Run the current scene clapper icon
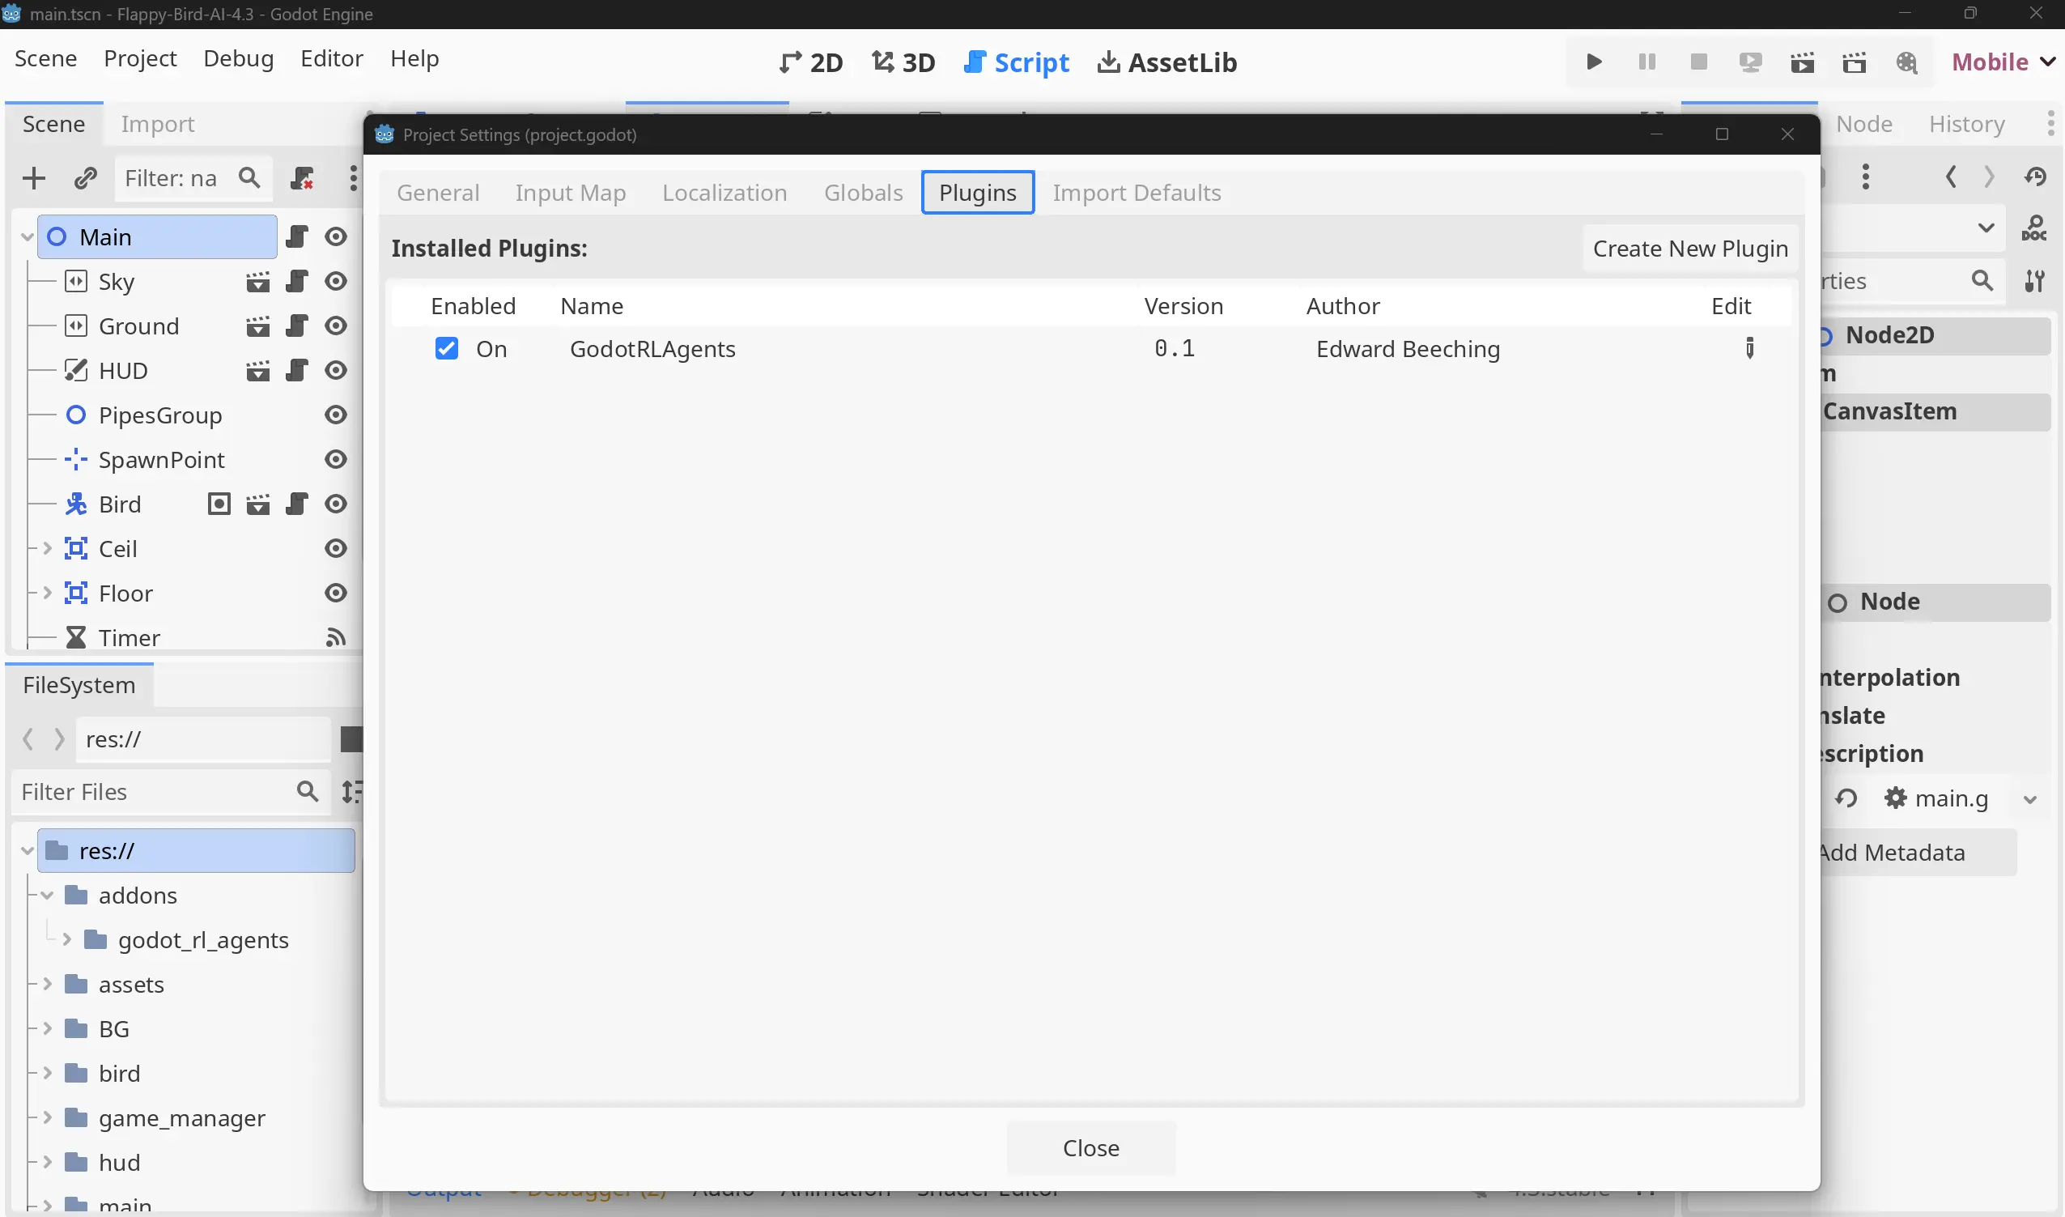Viewport: 2065px width, 1217px height. pos(1802,62)
